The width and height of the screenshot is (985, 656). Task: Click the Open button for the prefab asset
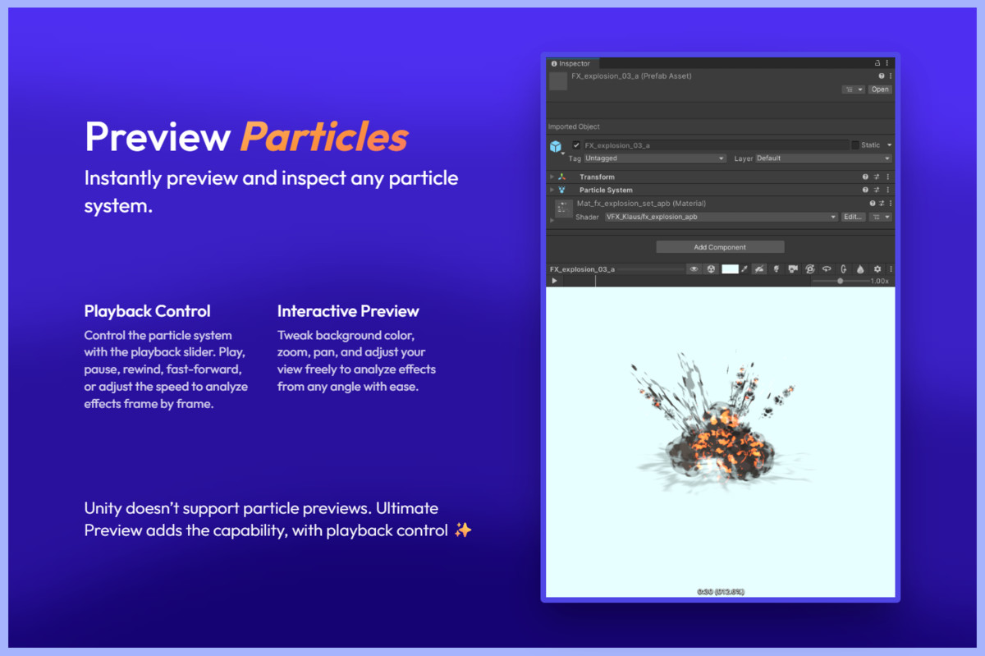[880, 89]
